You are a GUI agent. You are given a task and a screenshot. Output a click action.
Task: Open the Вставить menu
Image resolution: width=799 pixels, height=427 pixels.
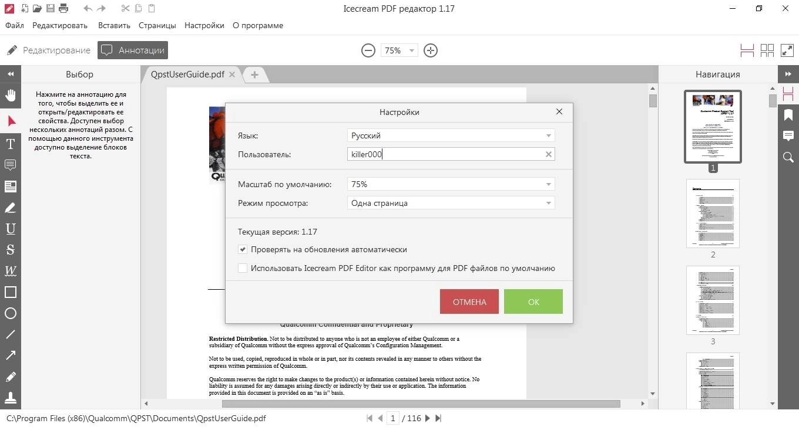point(114,25)
